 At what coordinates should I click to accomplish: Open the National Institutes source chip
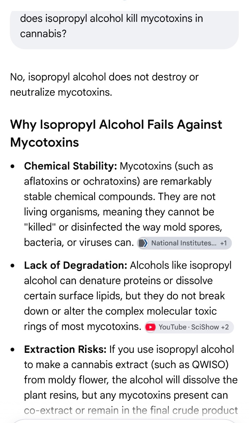[184, 243]
